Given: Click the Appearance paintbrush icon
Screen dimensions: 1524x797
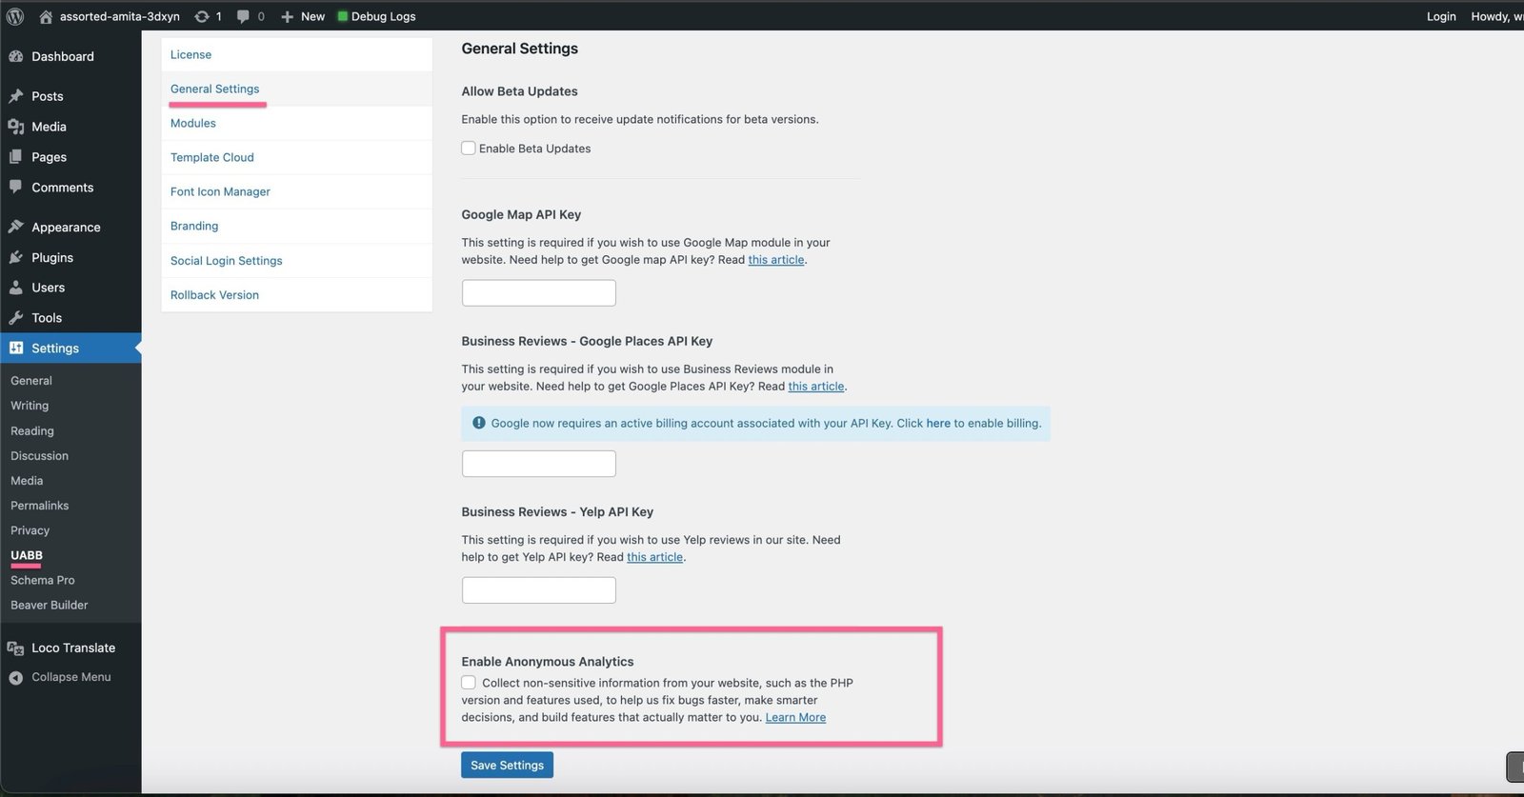Looking at the screenshot, I should (16, 227).
